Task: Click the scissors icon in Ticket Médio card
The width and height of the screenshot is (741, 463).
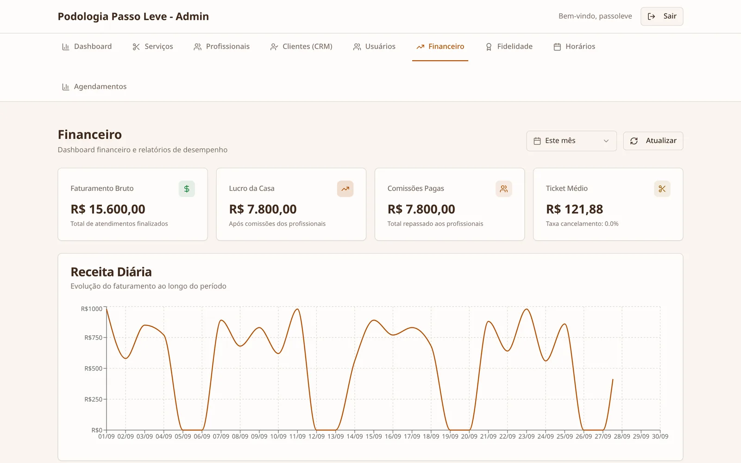Action: 662,189
